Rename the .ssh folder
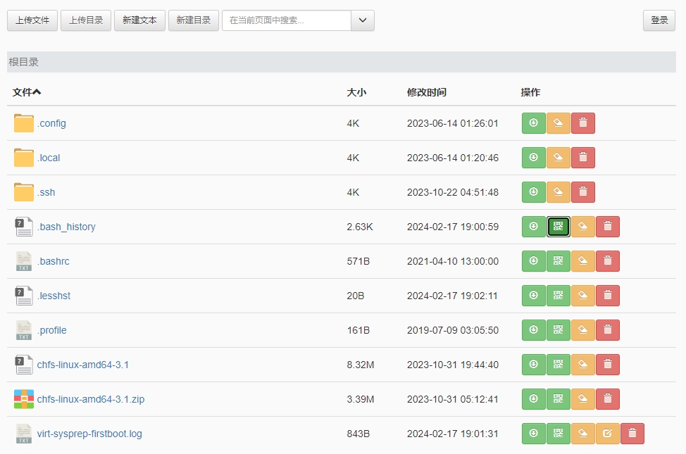The image size is (686, 454). [558, 192]
